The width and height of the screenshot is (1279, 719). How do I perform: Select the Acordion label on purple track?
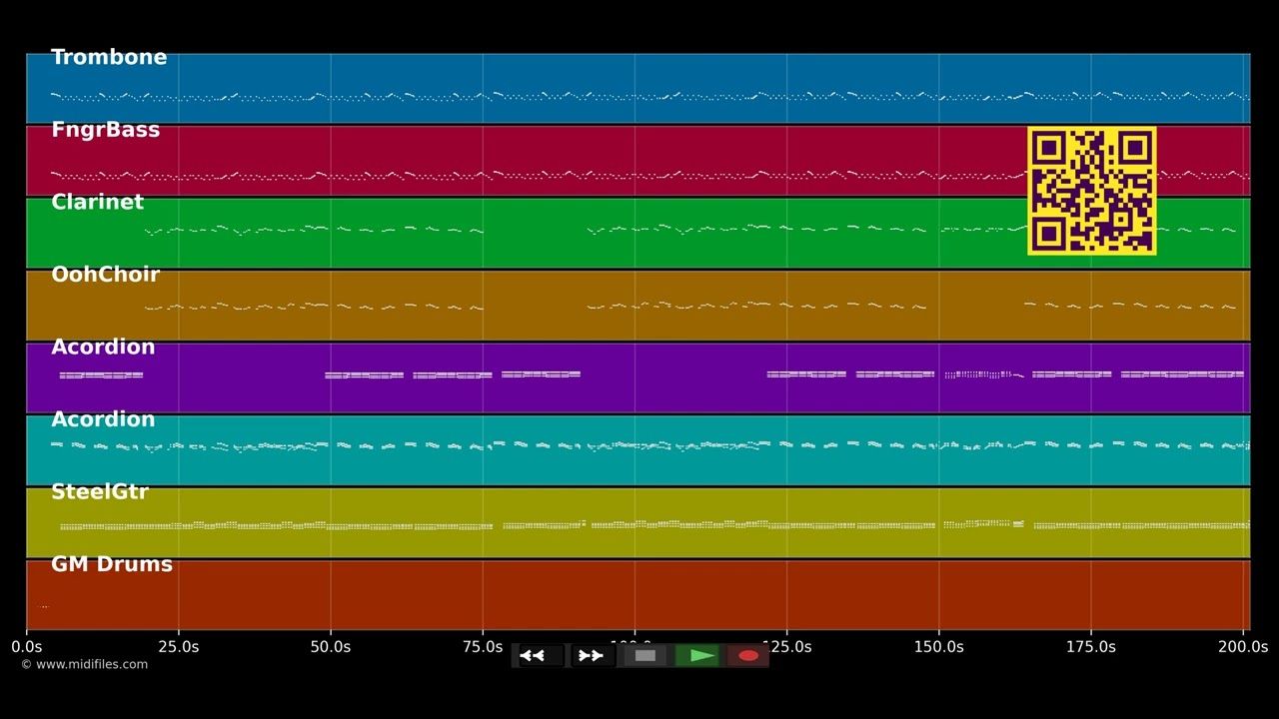(103, 348)
